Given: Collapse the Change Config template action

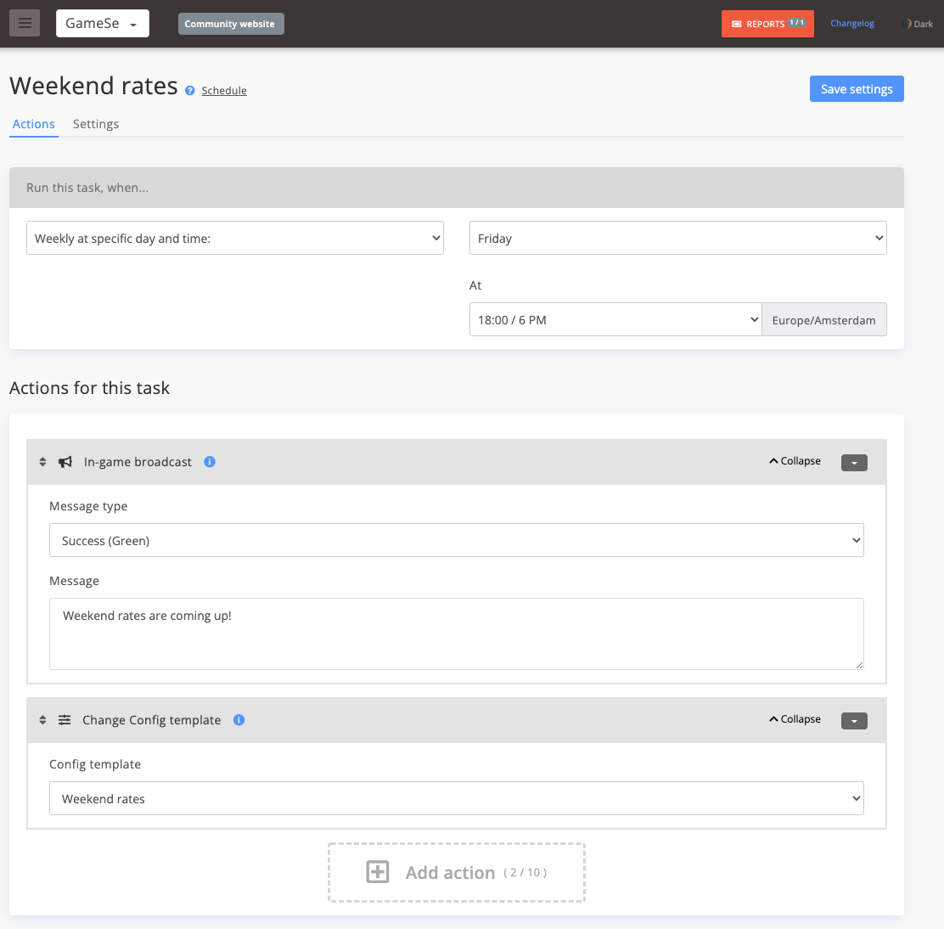Looking at the screenshot, I should 795,719.
